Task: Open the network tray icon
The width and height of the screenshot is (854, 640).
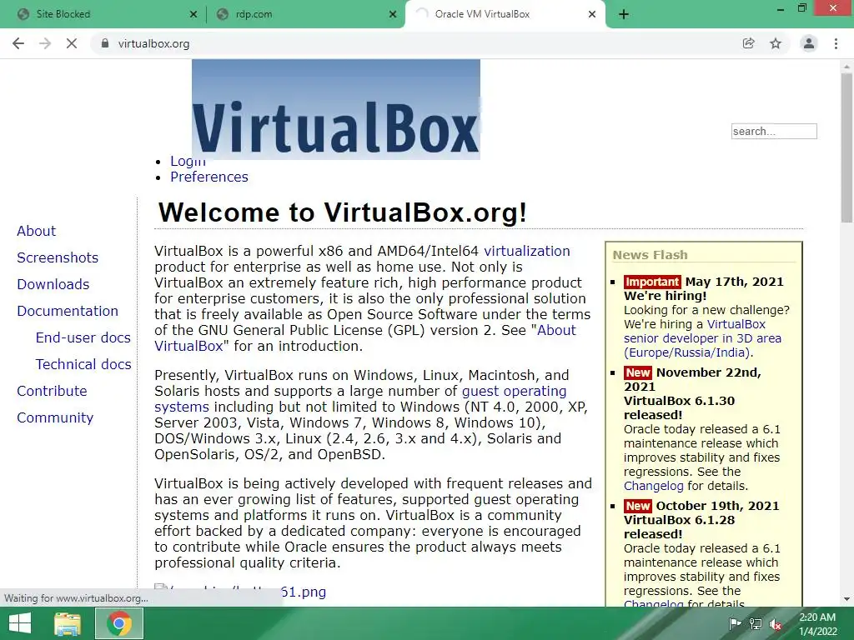Action: tap(756, 623)
